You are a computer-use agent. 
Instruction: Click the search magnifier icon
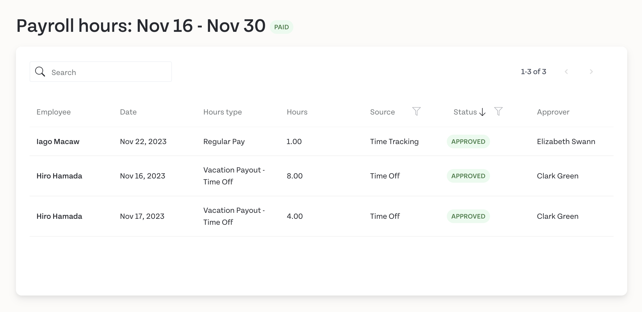click(40, 72)
